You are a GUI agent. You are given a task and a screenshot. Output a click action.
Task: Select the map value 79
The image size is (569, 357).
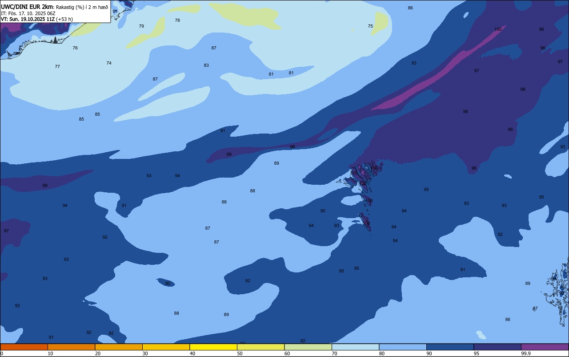pos(141,26)
